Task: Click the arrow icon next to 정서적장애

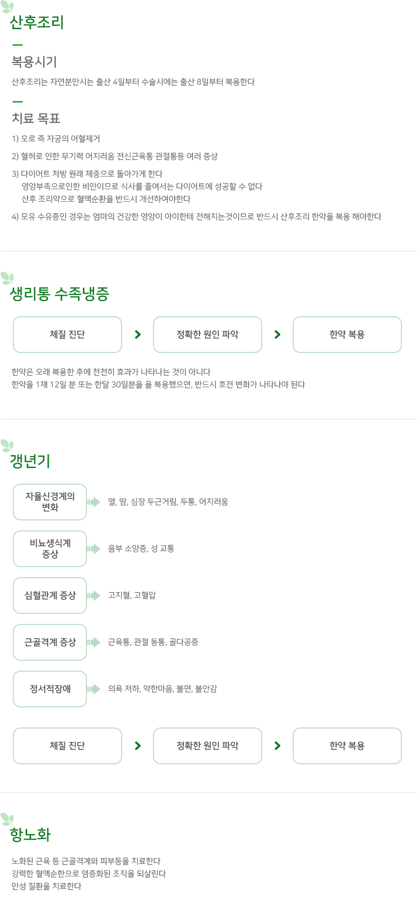Action: (93, 689)
